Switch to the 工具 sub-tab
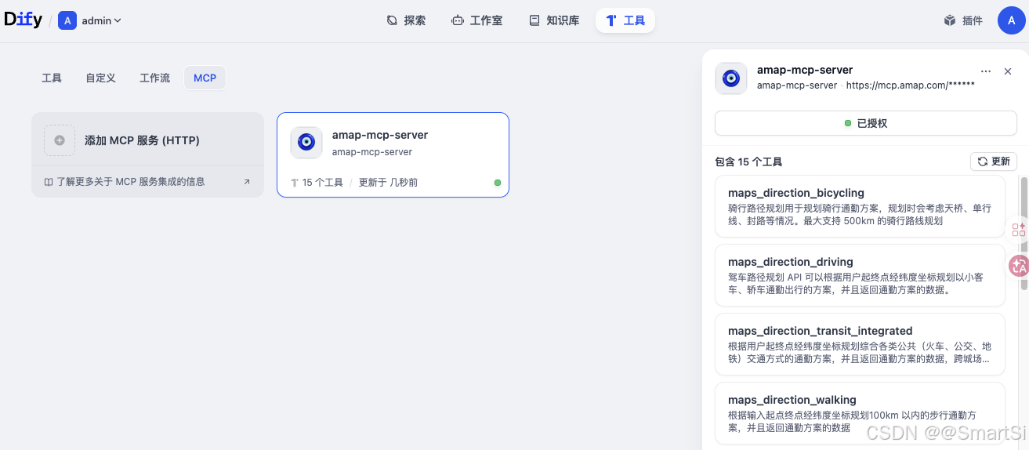 [x=52, y=78]
